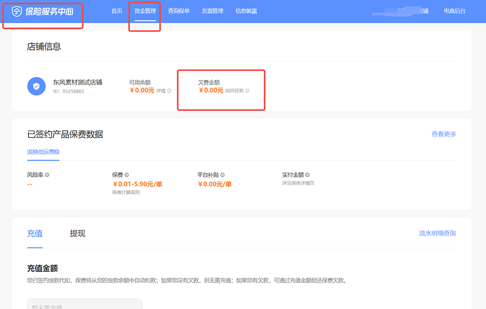Open 查询保单 in the navigation bar
Screen dimensions: 486x309
179,11
